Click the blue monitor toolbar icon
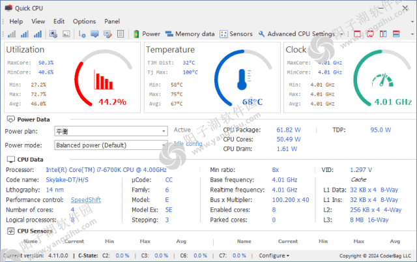The height and width of the screenshot is (262, 417). (x=94, y=34)
